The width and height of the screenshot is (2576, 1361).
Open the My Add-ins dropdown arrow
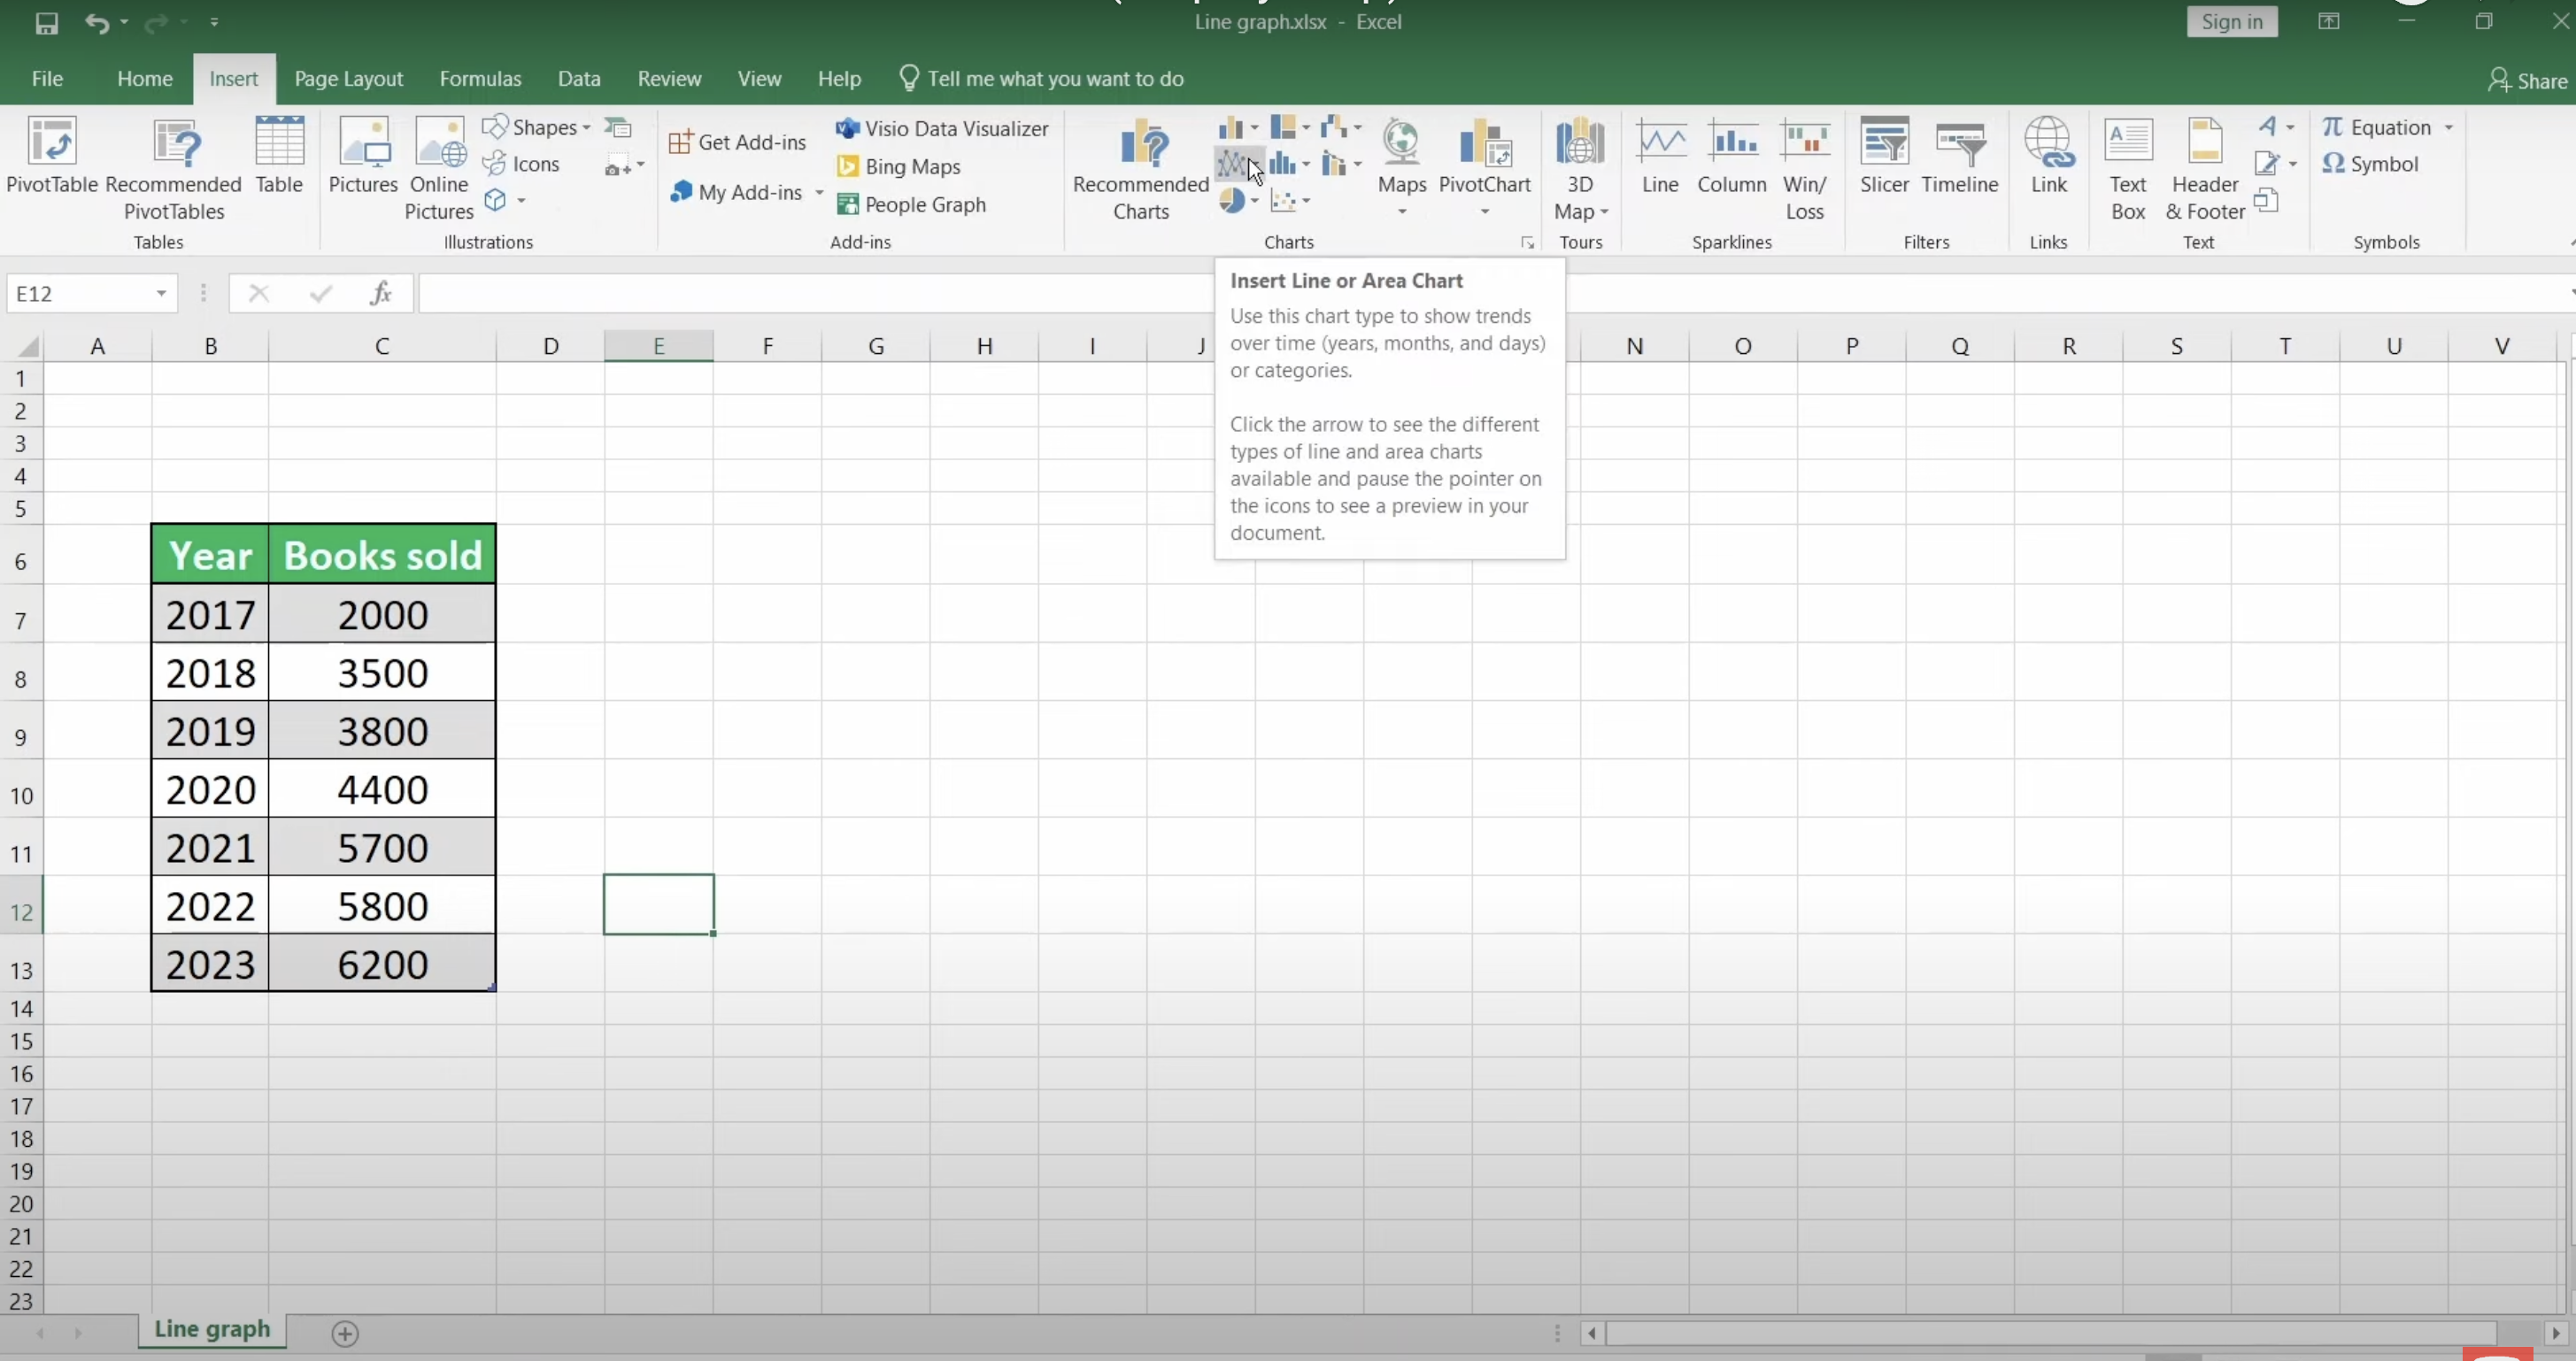819,192
